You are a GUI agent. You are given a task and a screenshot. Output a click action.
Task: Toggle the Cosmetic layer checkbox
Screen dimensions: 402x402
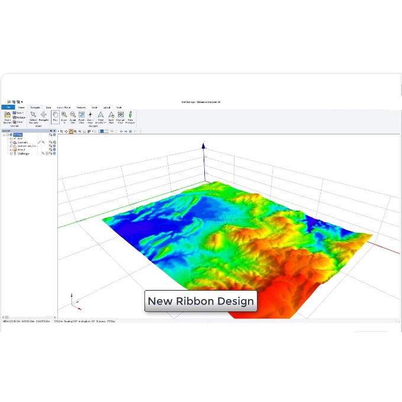(11, 143)
